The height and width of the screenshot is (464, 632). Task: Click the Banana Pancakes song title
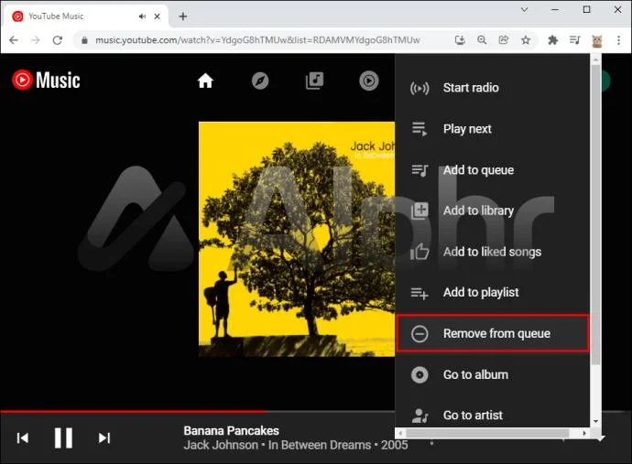tap(232, 430)
